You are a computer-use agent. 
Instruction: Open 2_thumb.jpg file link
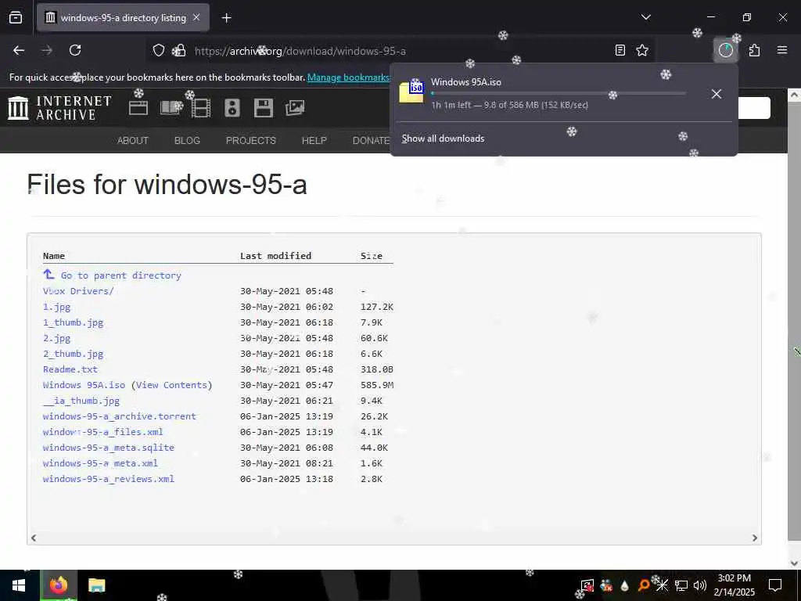coord(73,354)
